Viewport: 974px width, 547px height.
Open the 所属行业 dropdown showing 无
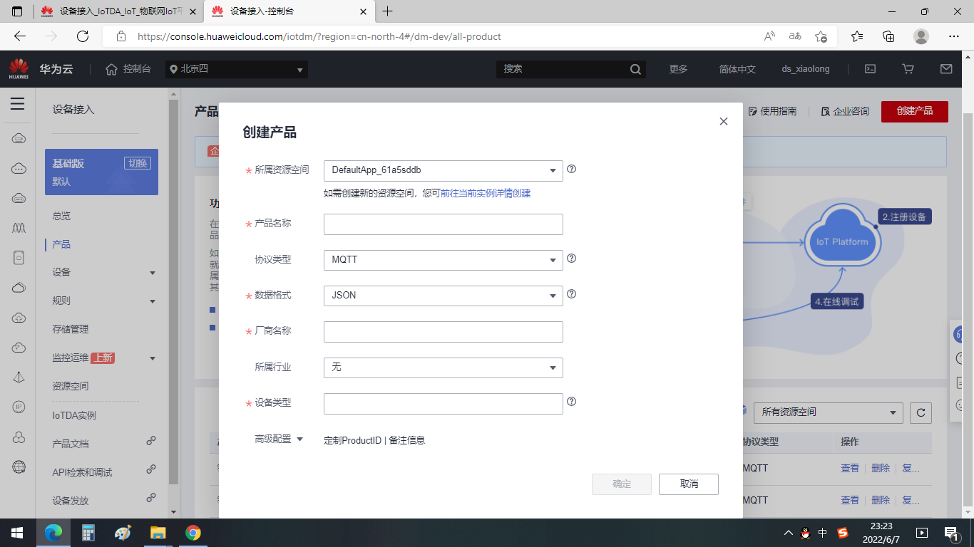click(x=444, y=368)
